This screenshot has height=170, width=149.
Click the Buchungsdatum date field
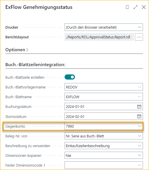click(x=104, y=106)
